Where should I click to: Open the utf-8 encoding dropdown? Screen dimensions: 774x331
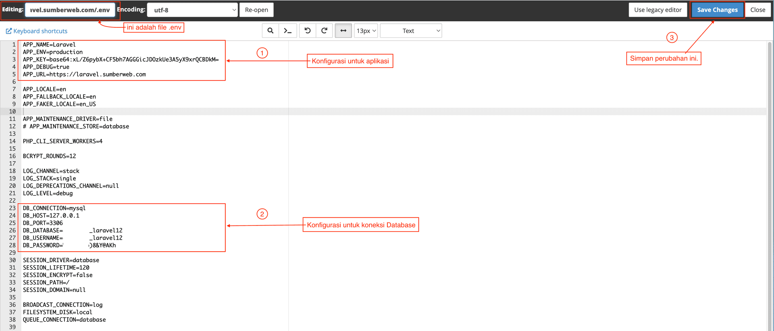(x=192, y=10)
